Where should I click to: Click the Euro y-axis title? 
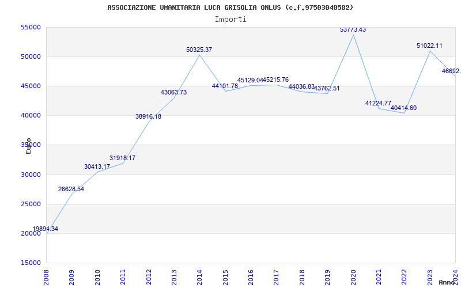click(x=28, y=146)
